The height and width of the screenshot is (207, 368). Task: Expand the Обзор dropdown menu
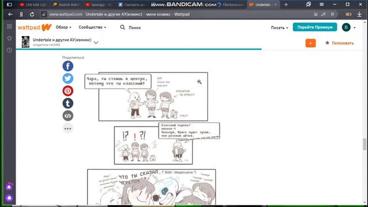click(63, 27)
